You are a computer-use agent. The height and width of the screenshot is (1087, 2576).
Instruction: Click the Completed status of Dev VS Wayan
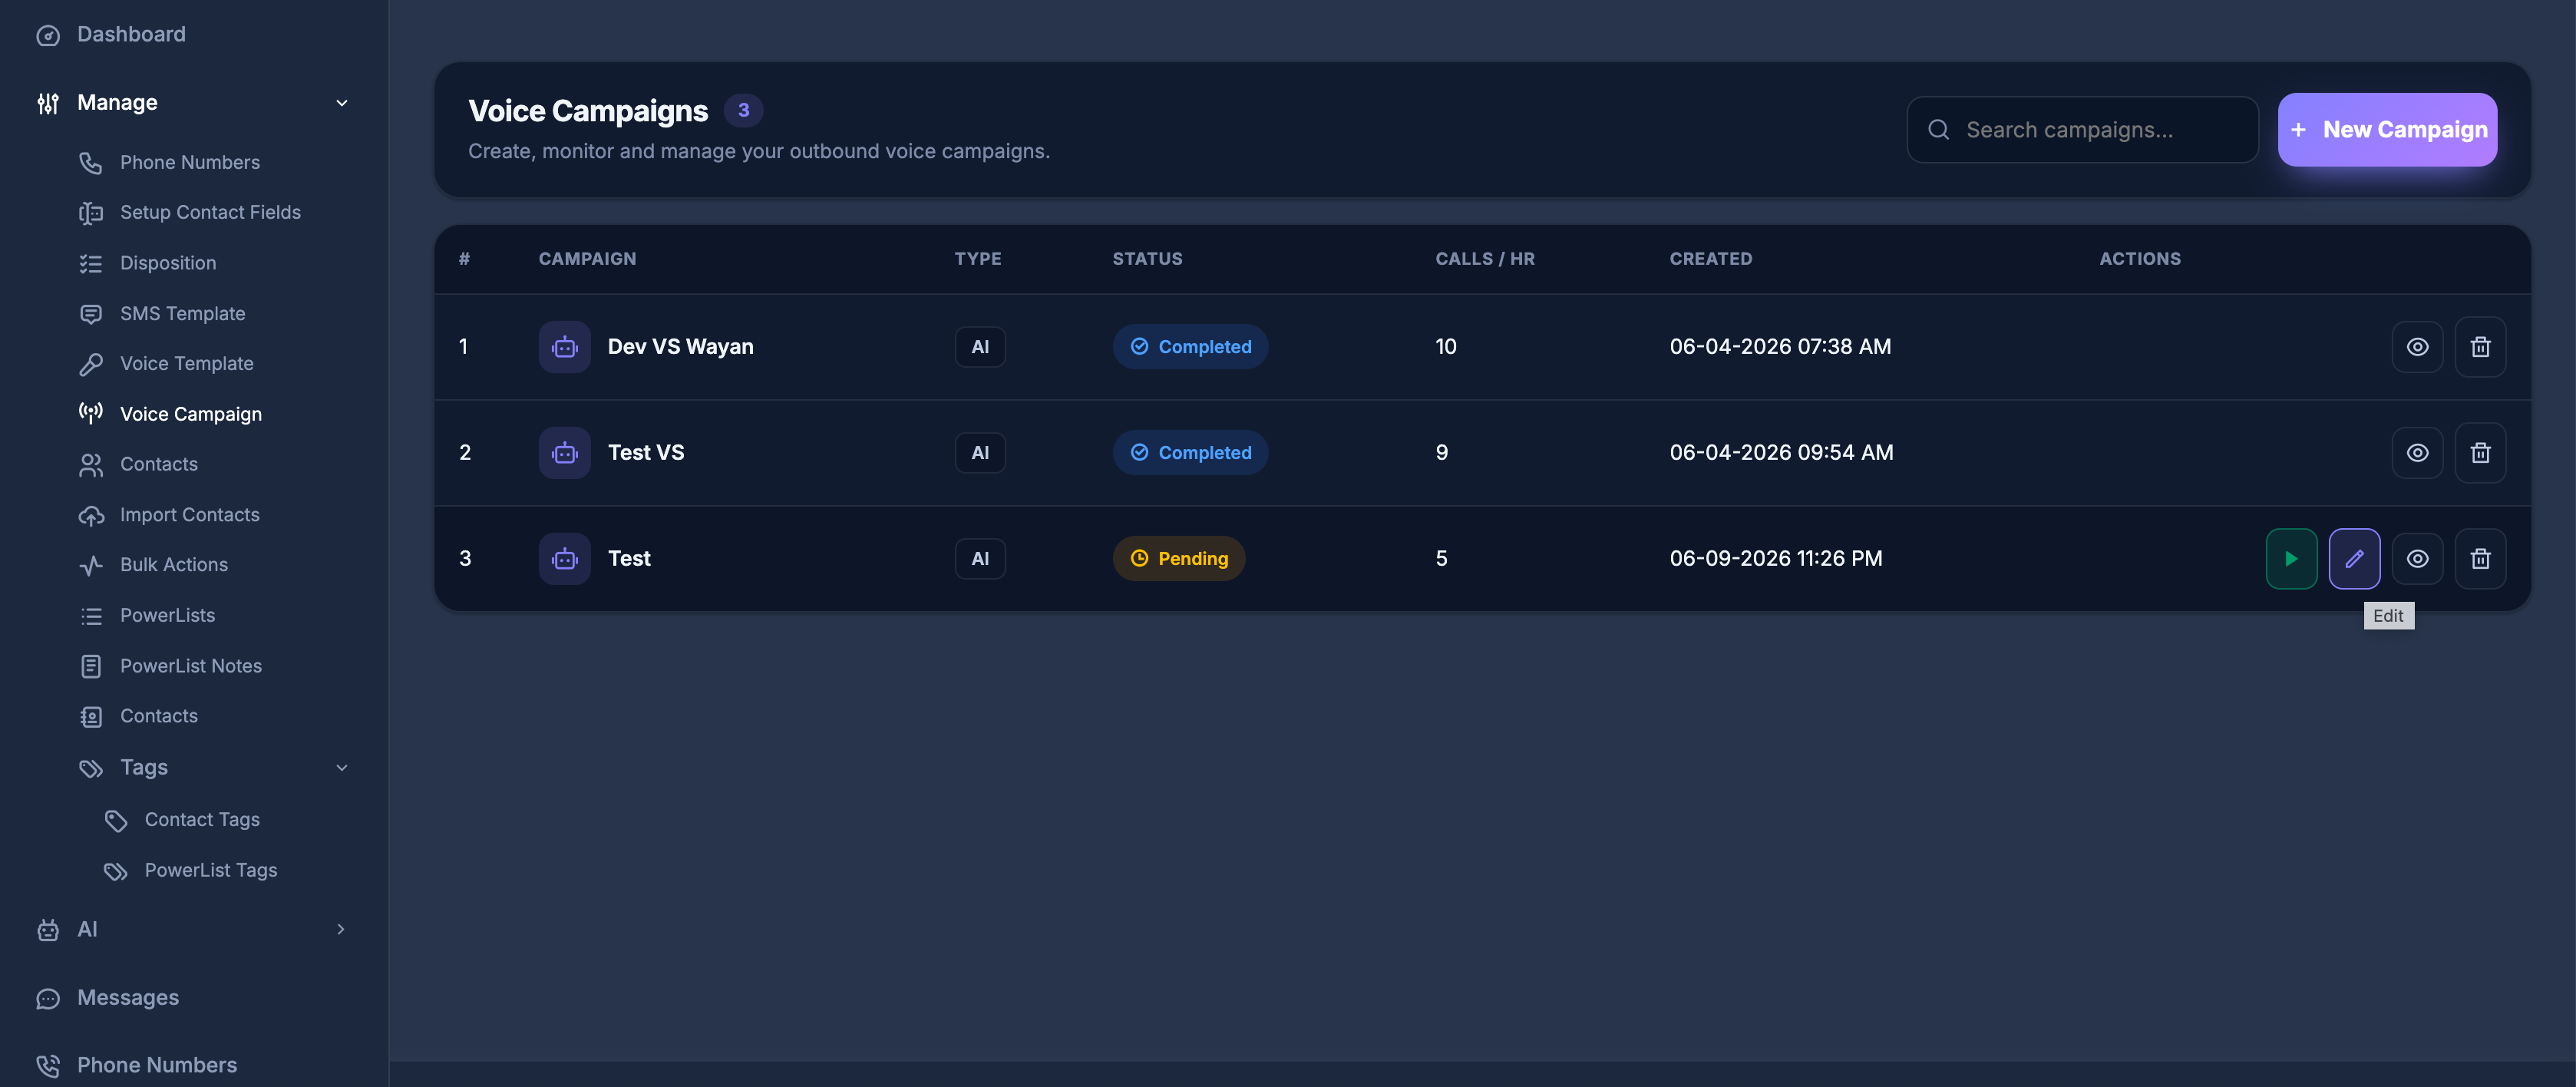[1190, 346]
